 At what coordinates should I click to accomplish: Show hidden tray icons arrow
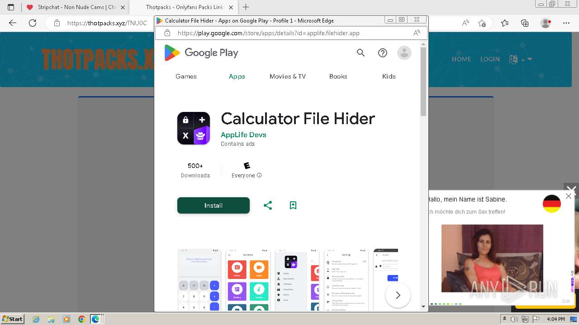[504, 319]
